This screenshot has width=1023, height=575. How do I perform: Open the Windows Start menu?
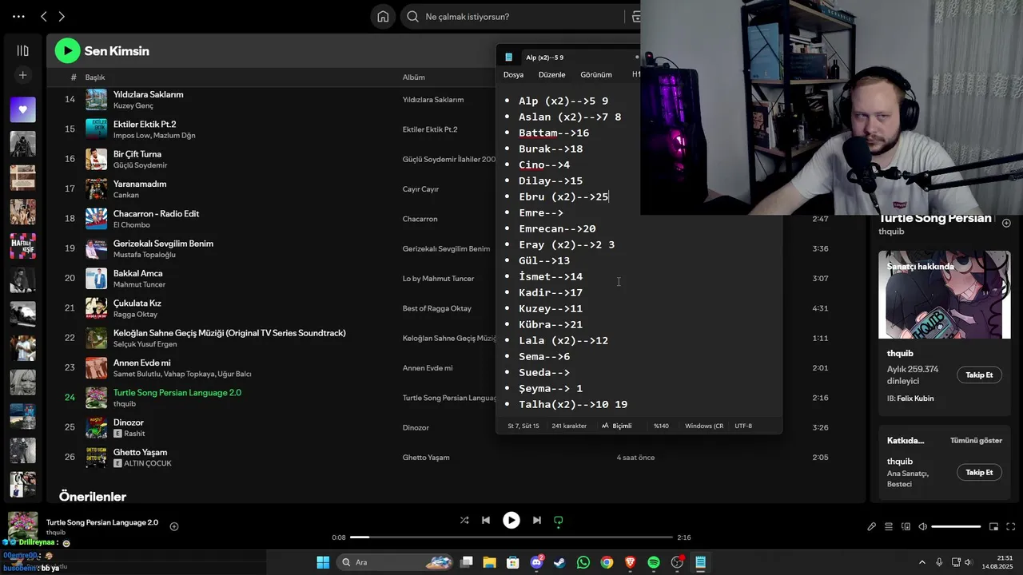coord(323,562)
